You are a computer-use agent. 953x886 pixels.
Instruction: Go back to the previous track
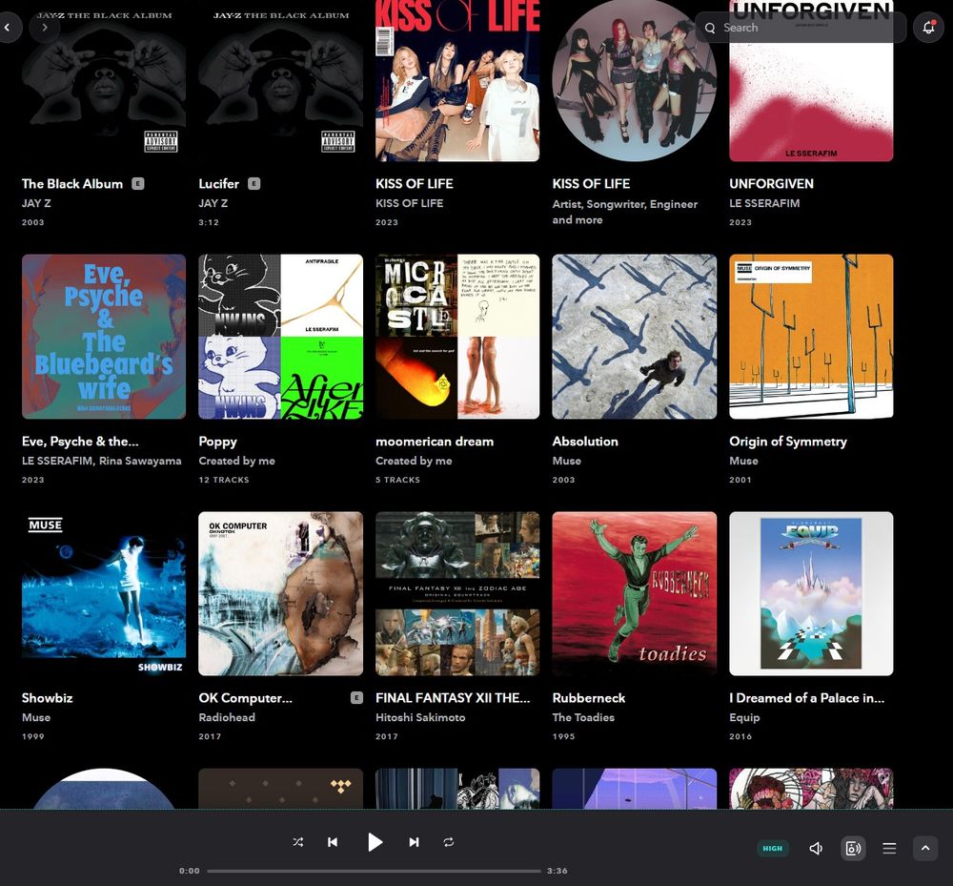point(333,842)
